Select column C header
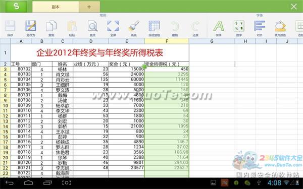Viewport: 303px width, 189px height. (x=63, y=41)
